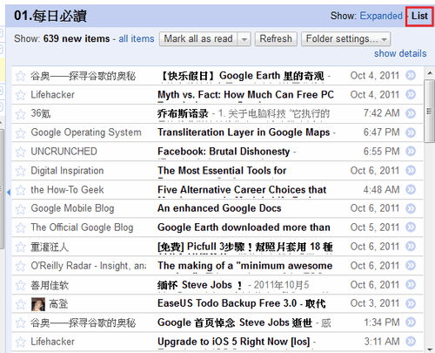Open original arrow for Upgrade to iOS 5
Screen dimensions: 435x353
(411, 342)
